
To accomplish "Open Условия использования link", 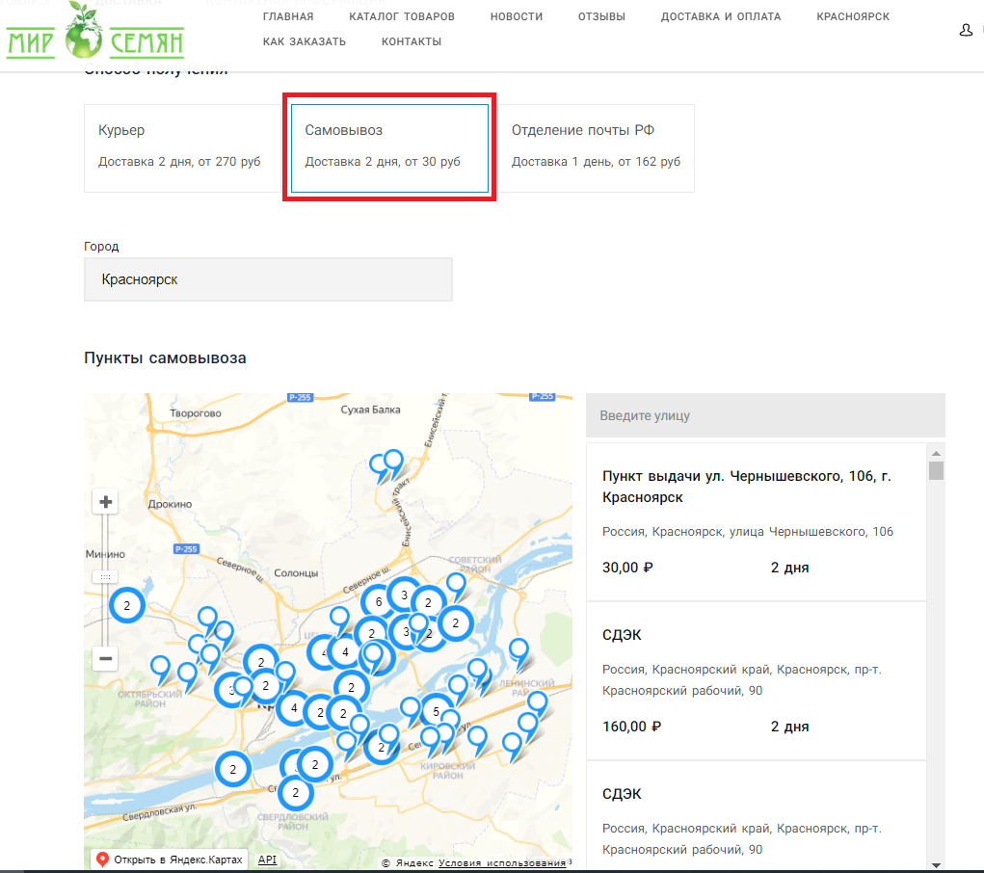I will point(502,863).
